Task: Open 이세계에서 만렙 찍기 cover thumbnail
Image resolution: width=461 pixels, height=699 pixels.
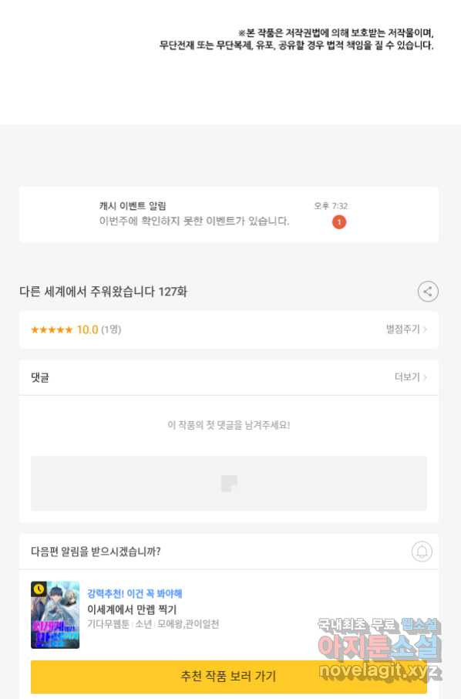Action: 56,615
